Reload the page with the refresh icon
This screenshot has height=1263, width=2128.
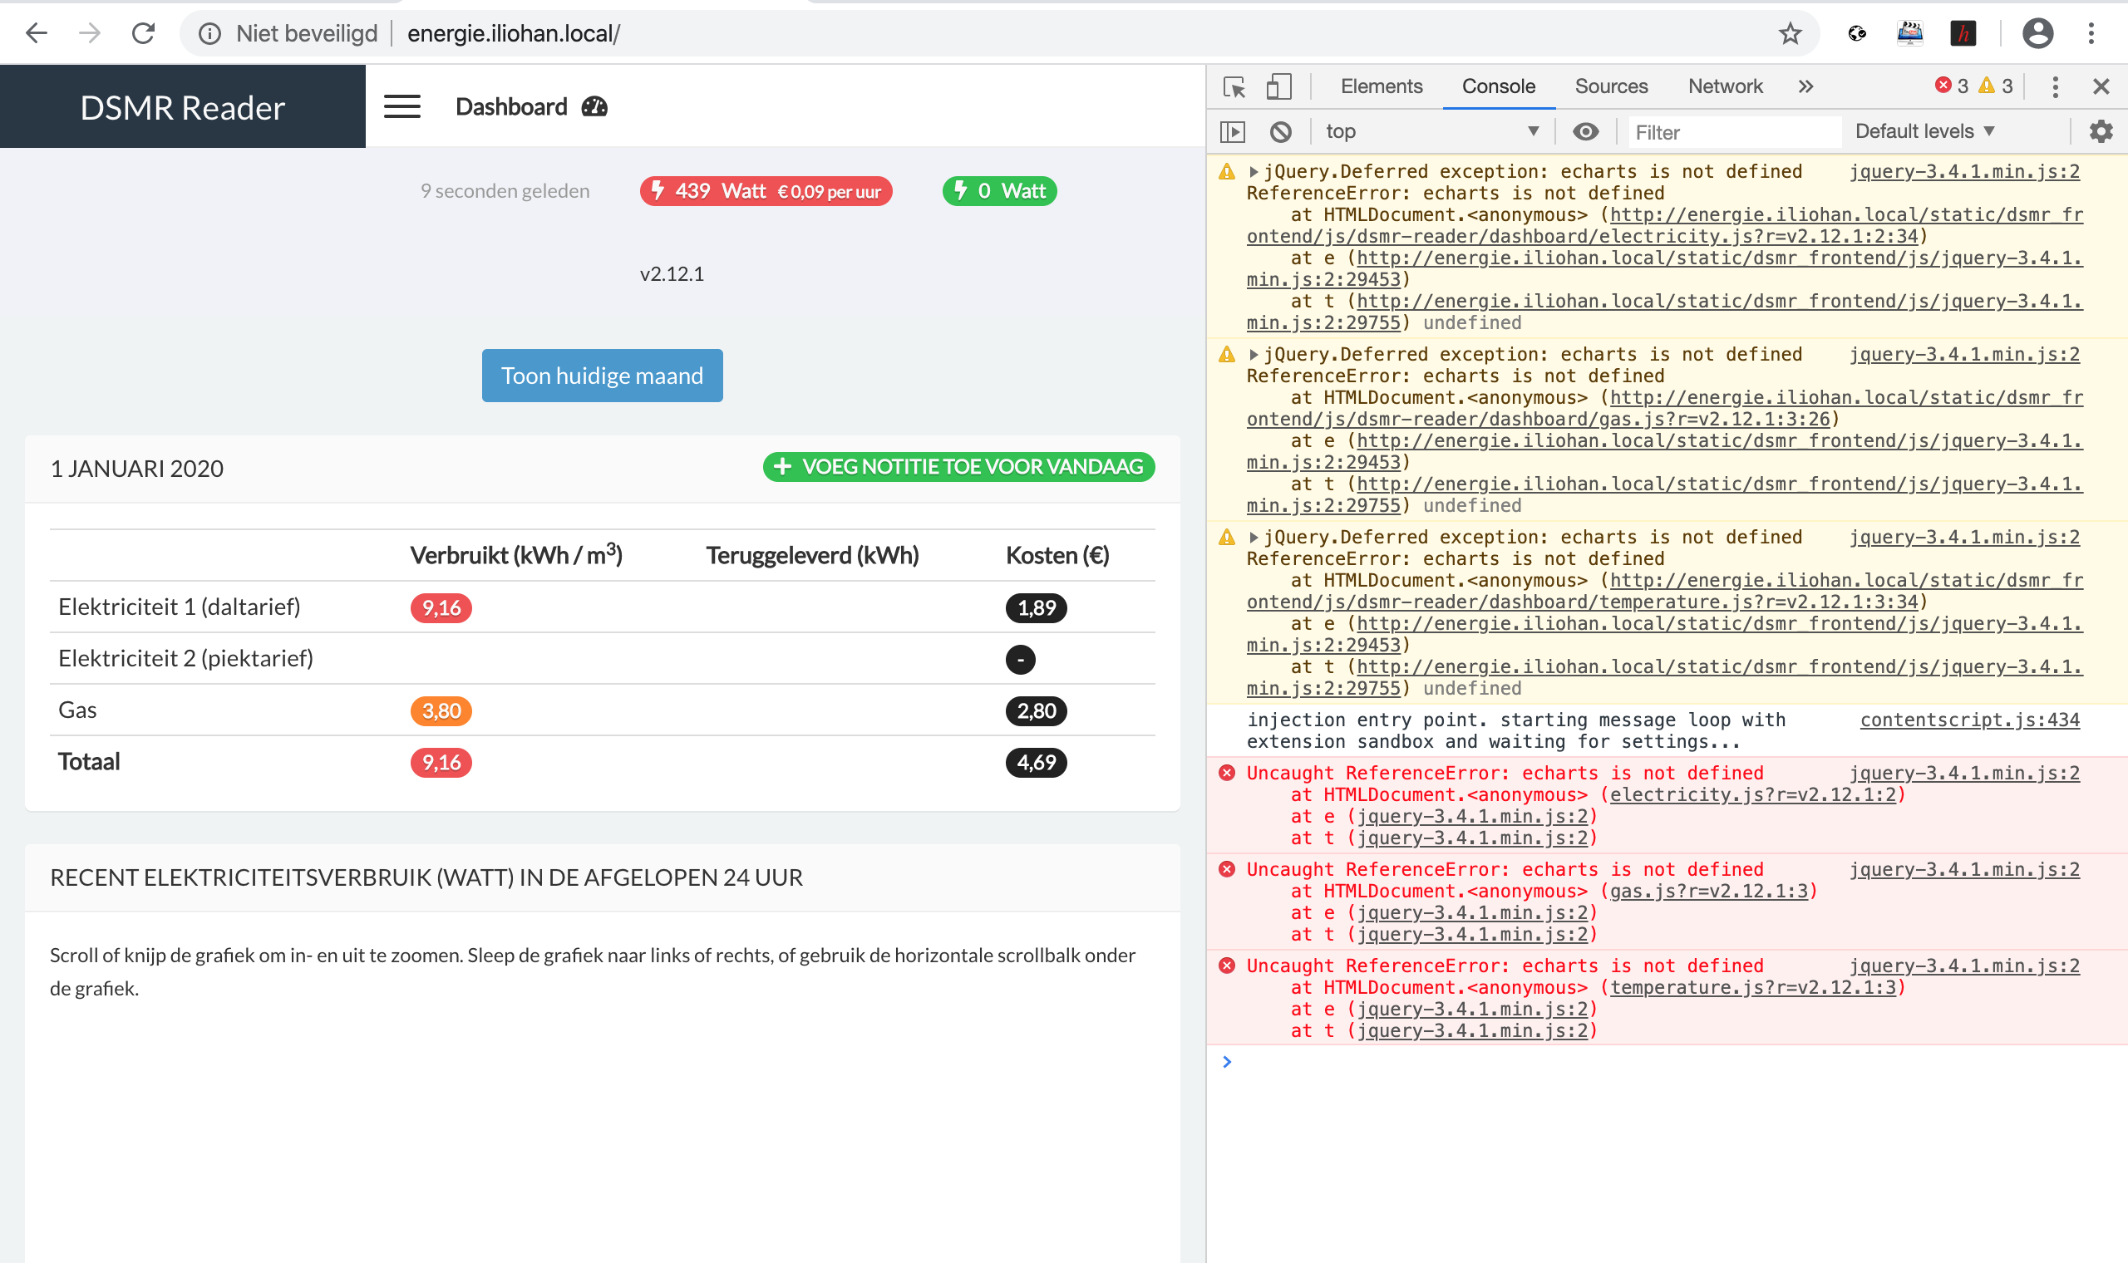pyautogui.click(x=142, y=33)
